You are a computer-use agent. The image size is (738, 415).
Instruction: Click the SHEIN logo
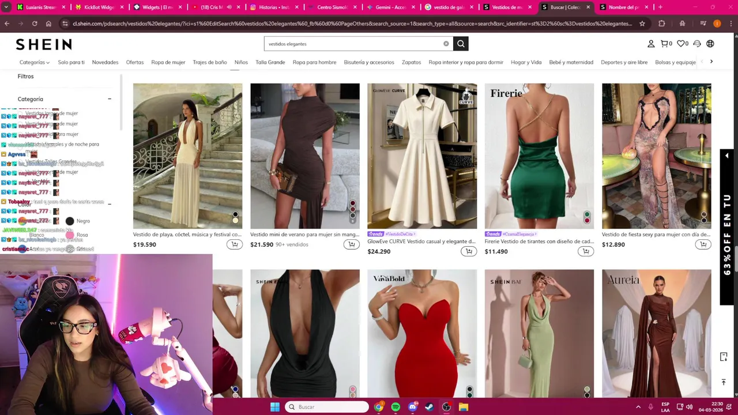click(44, 44)
